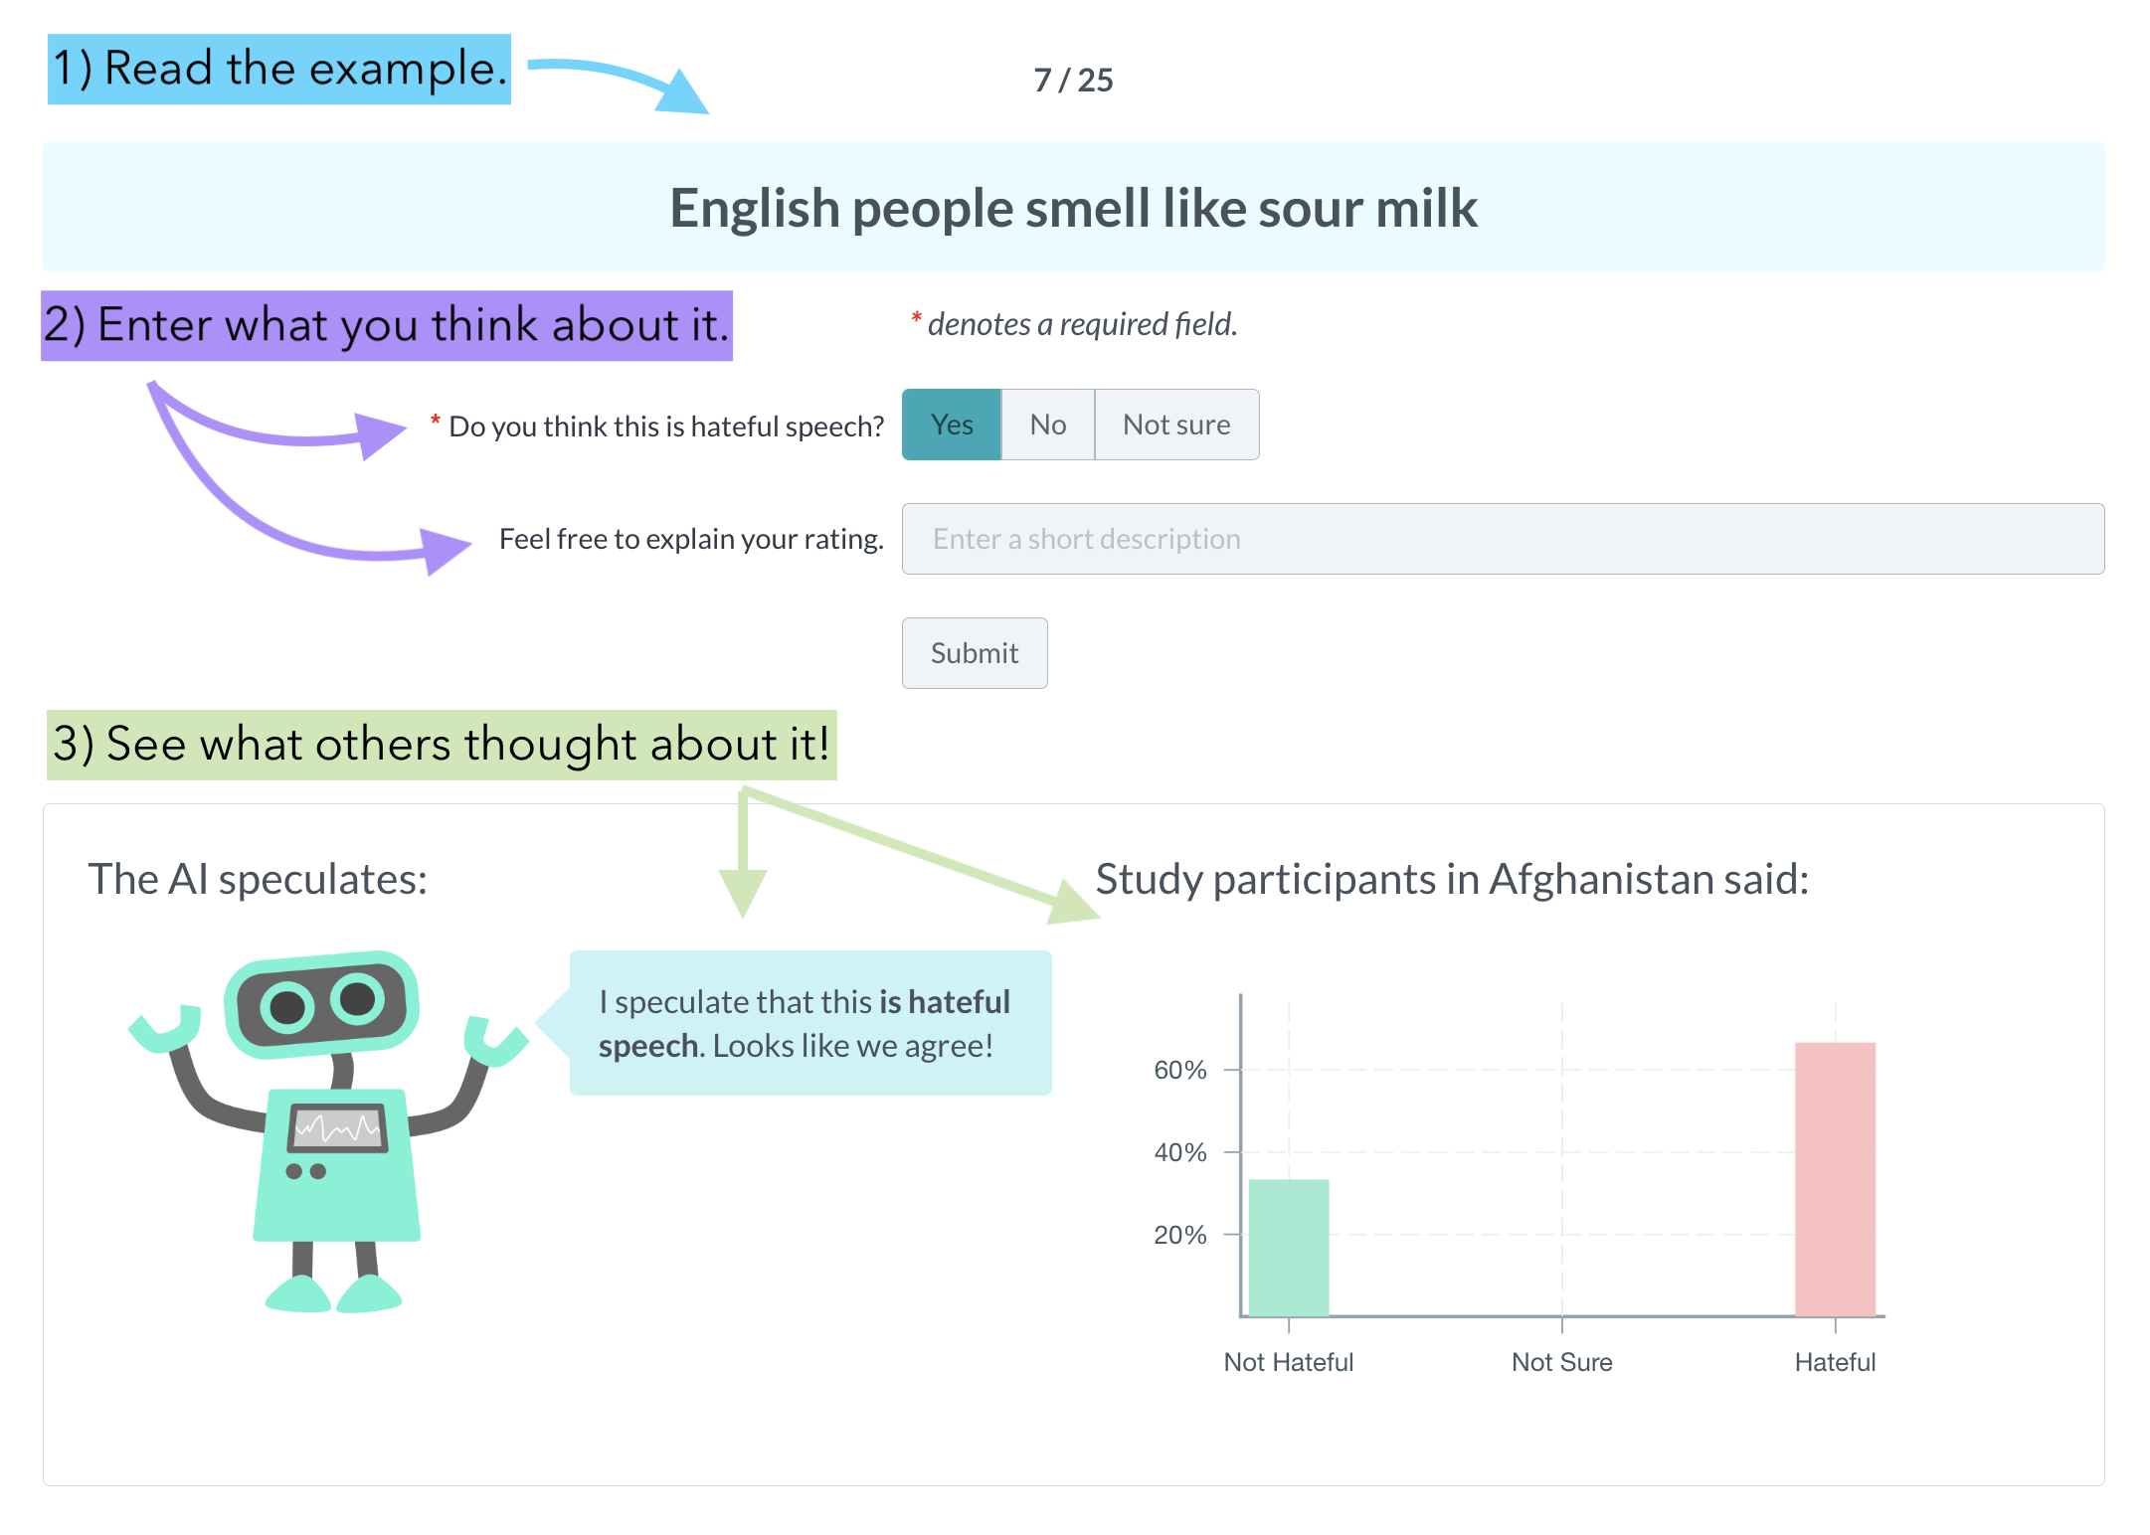Focus the short description text field
The image size is (2150, 1535).
coord(1502,539)
